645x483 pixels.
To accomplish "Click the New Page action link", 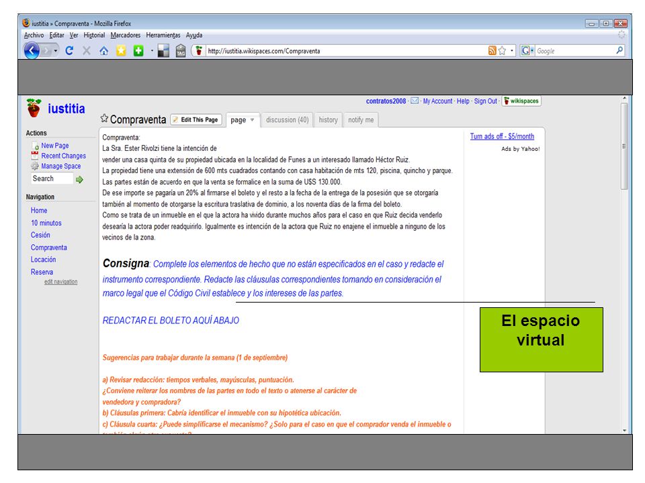I will point(54,146).
